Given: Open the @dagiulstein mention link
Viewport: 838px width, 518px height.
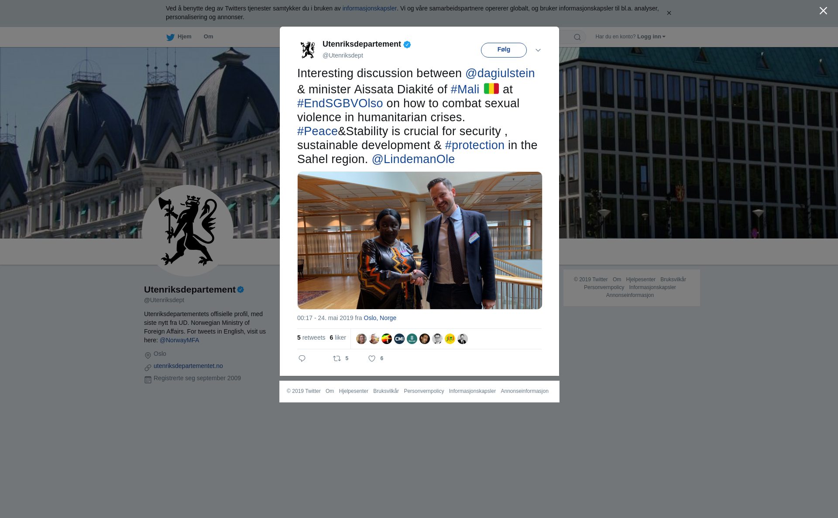Looking at the screenshot, I should pyautogui.click(x=500, y=73).
